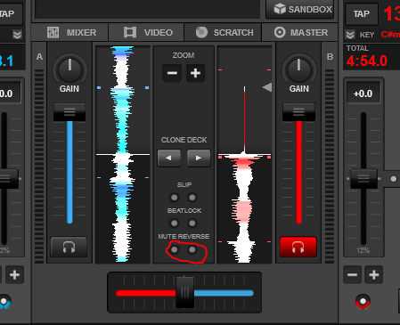Enable BEATLOCK for right deck

click(x=192, y=223)
